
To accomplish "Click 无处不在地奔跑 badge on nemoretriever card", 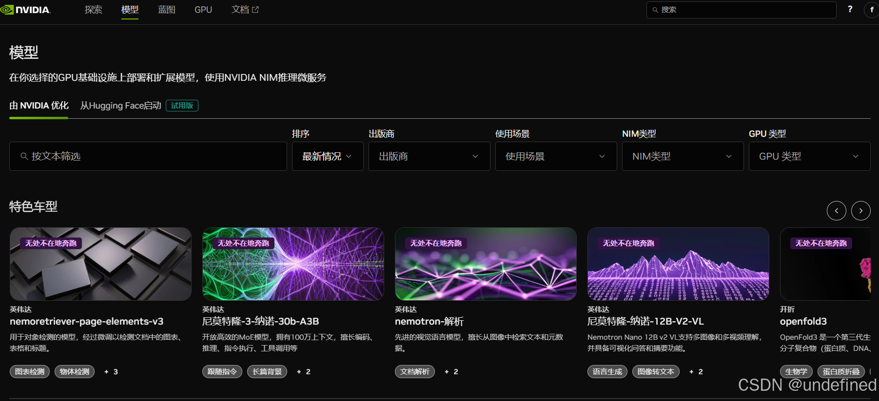I will [x=51, y=243].
